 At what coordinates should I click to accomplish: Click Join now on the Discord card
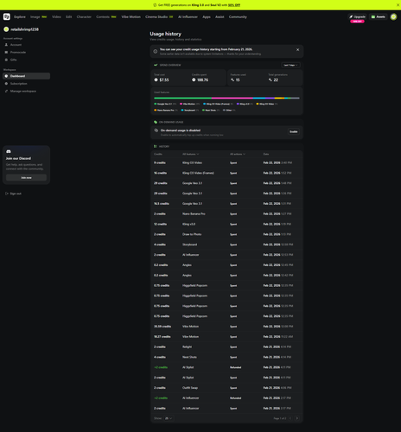click(26, 178)
